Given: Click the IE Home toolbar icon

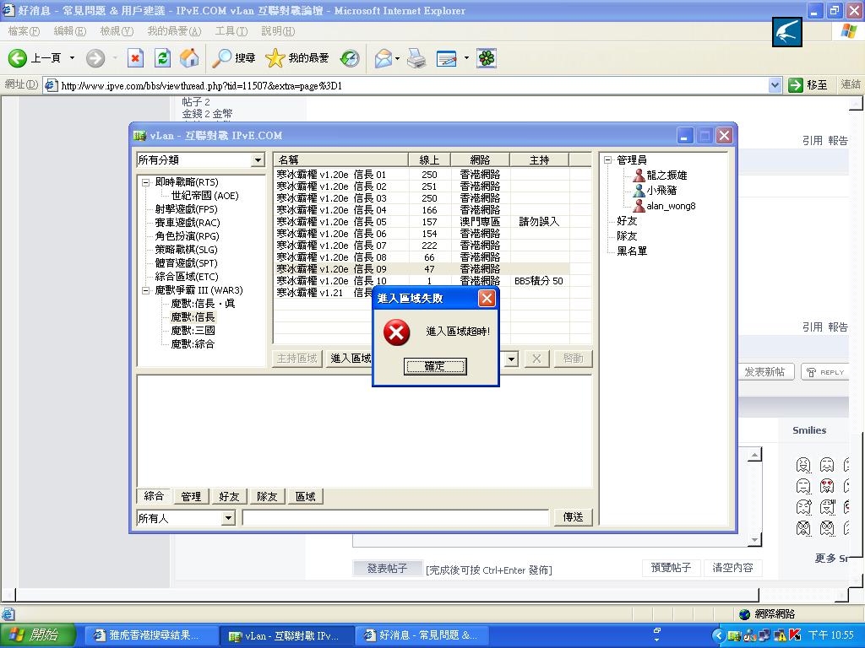Looking at the screenshot, I should [x=189, y=58].
